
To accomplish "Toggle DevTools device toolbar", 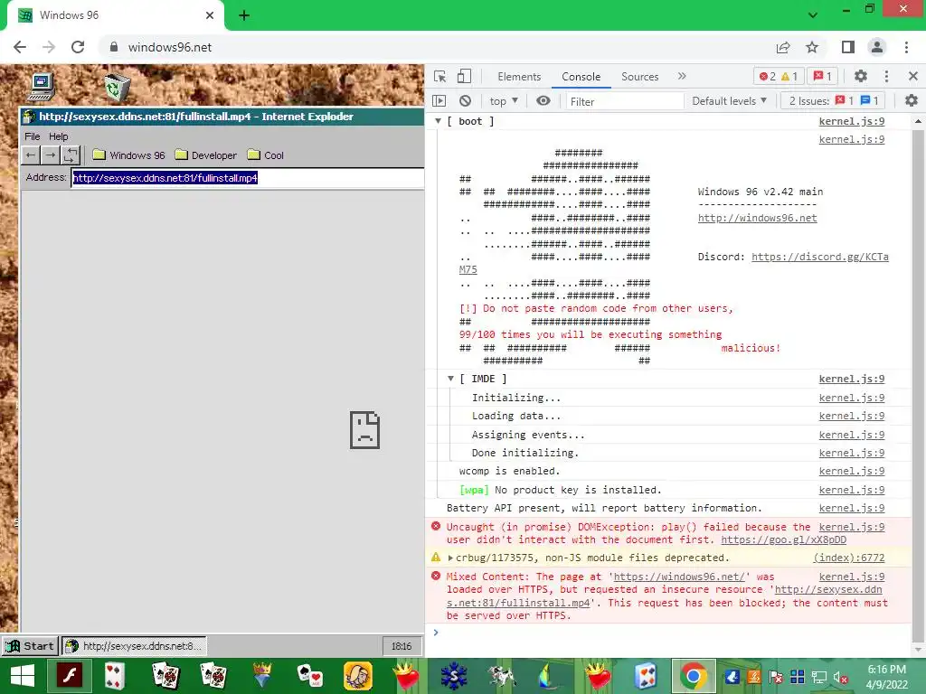I will tap(465, 76).
